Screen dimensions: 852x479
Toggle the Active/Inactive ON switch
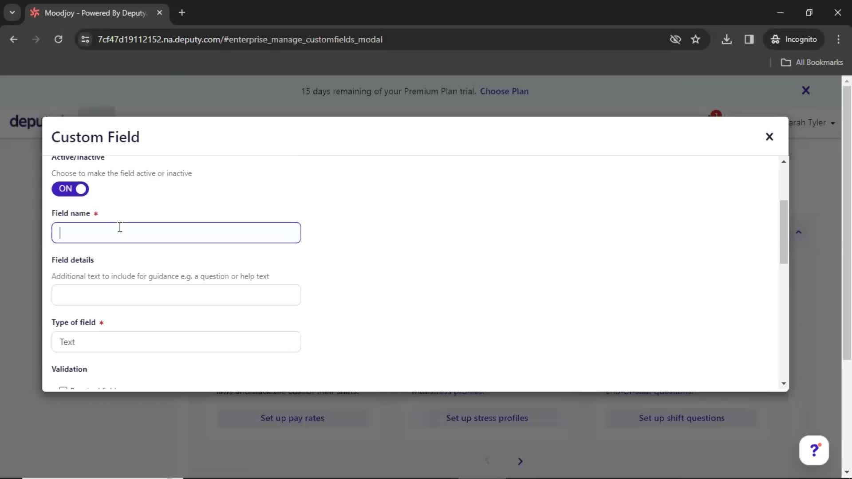coord(70,188)
